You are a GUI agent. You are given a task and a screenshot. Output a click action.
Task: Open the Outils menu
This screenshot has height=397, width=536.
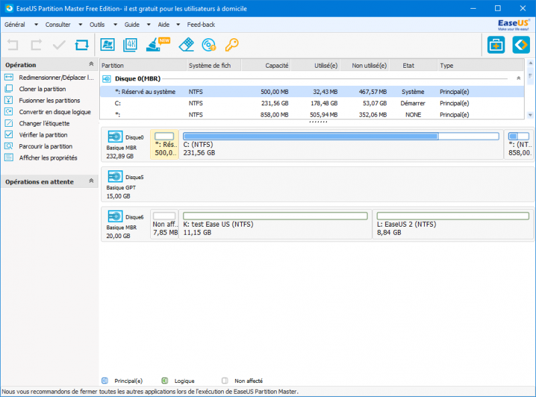97,25
